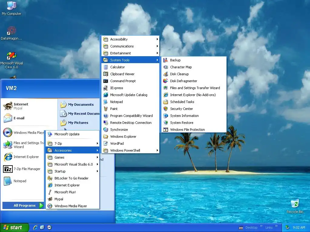Click the All Programs button

23,205
